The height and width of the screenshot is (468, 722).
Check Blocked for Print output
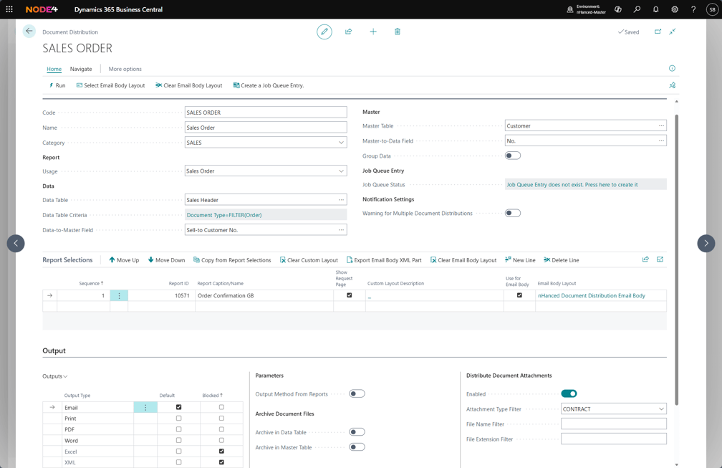tap(221, 419)
